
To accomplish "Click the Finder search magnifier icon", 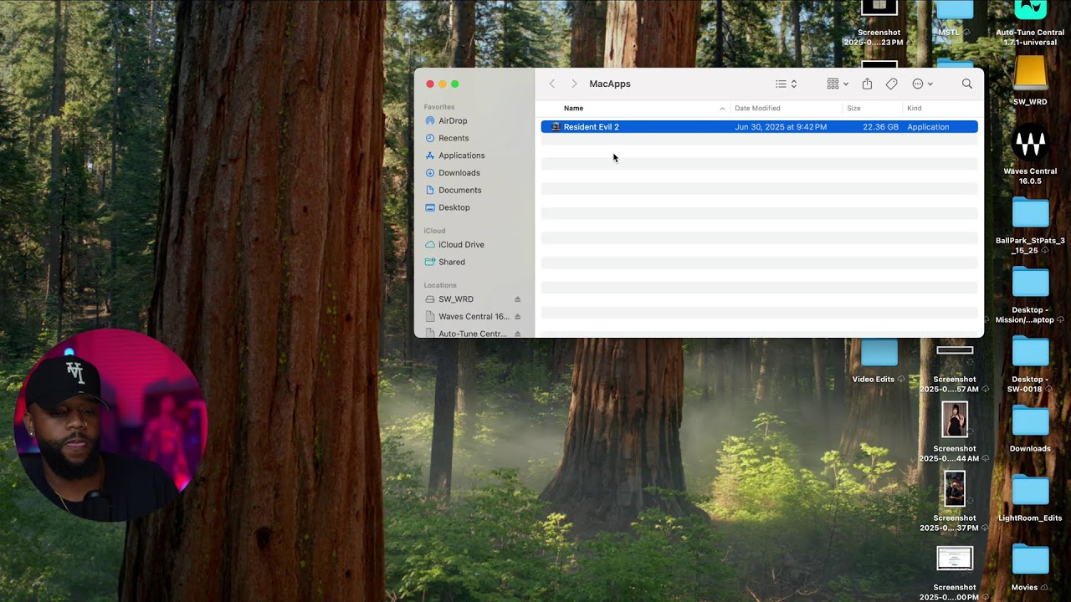I will (x=966, y=84).
